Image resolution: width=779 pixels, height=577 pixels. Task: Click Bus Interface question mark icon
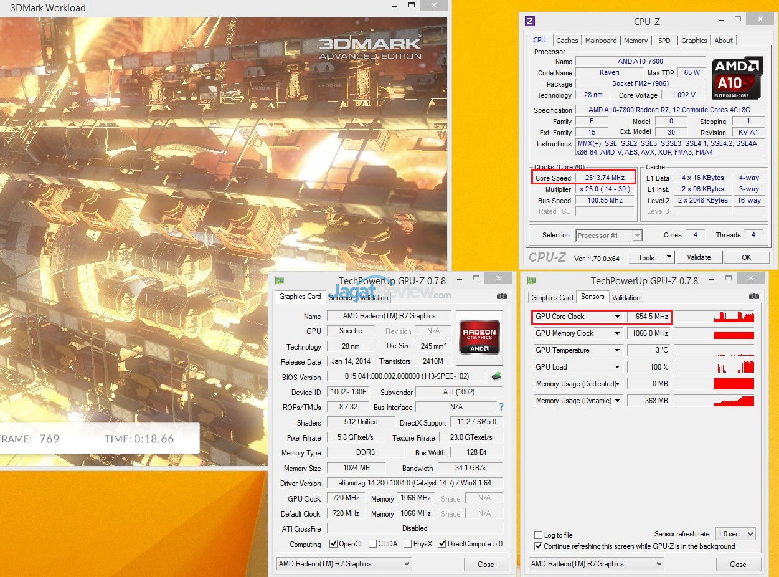coord(501,407)
